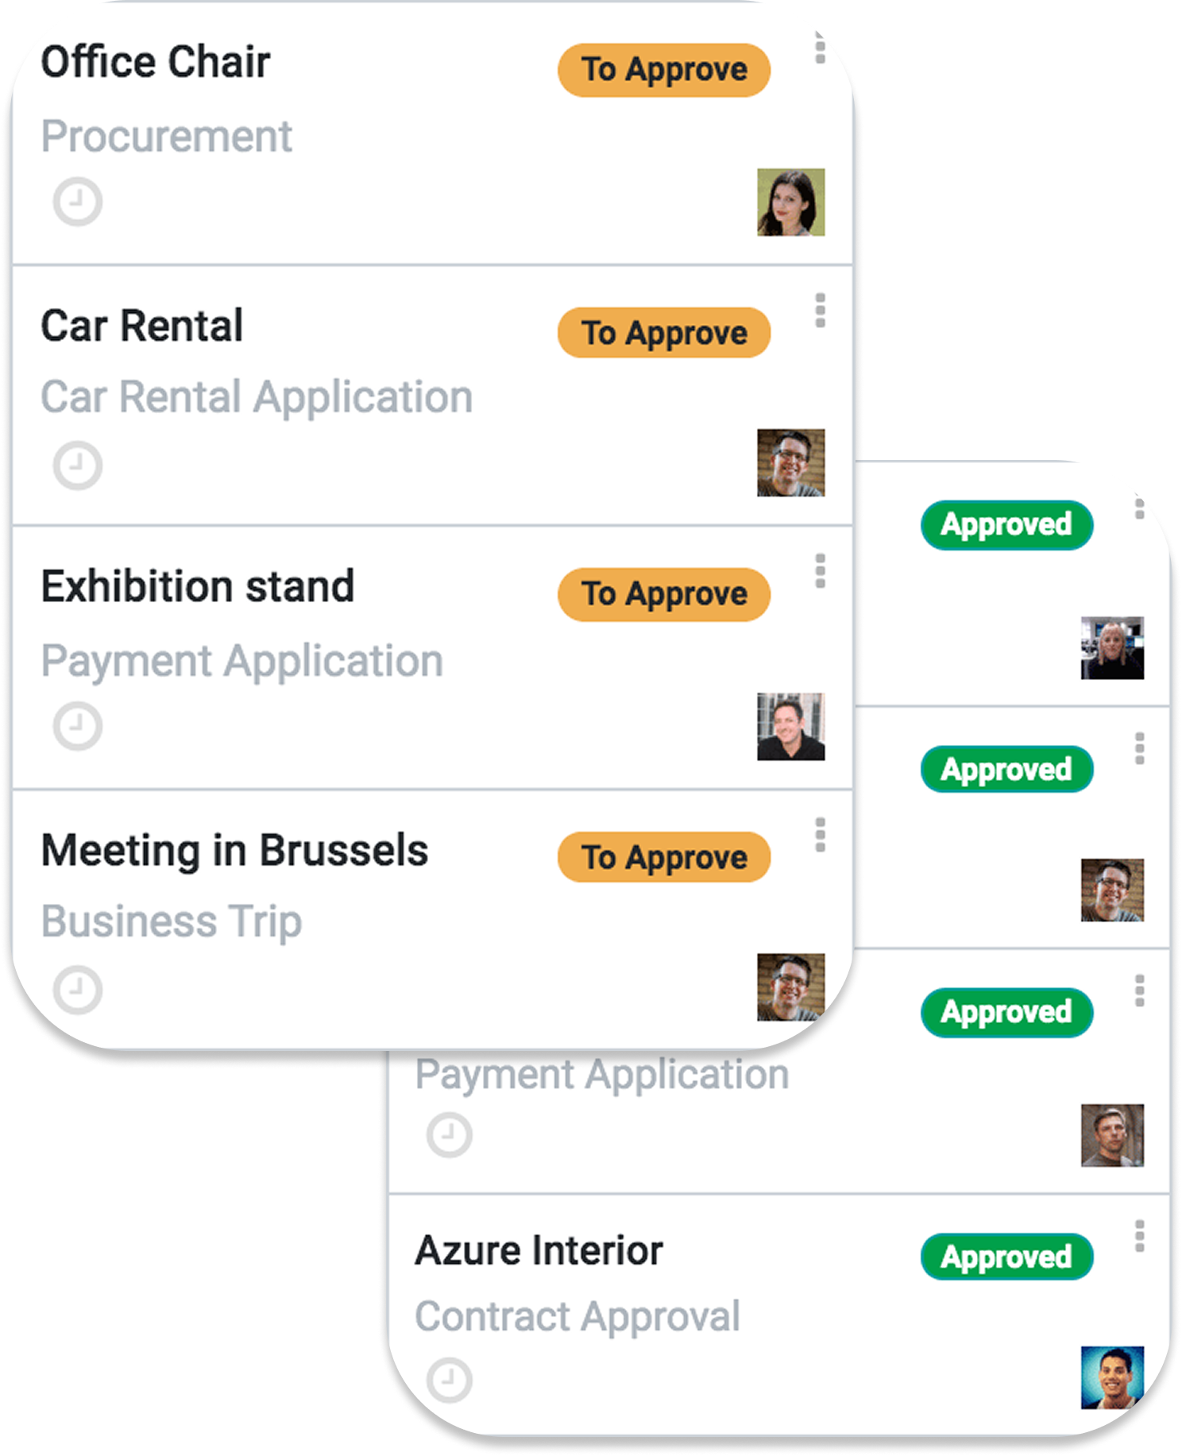Click the clock activity icon on Car Rental
Screen dimensions: 1182x1456
[78, 465]
